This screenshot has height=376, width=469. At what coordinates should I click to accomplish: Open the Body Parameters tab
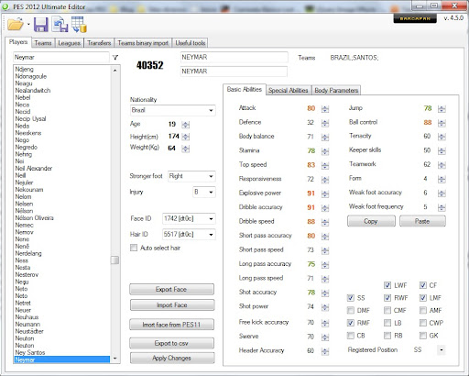[336, 91]
